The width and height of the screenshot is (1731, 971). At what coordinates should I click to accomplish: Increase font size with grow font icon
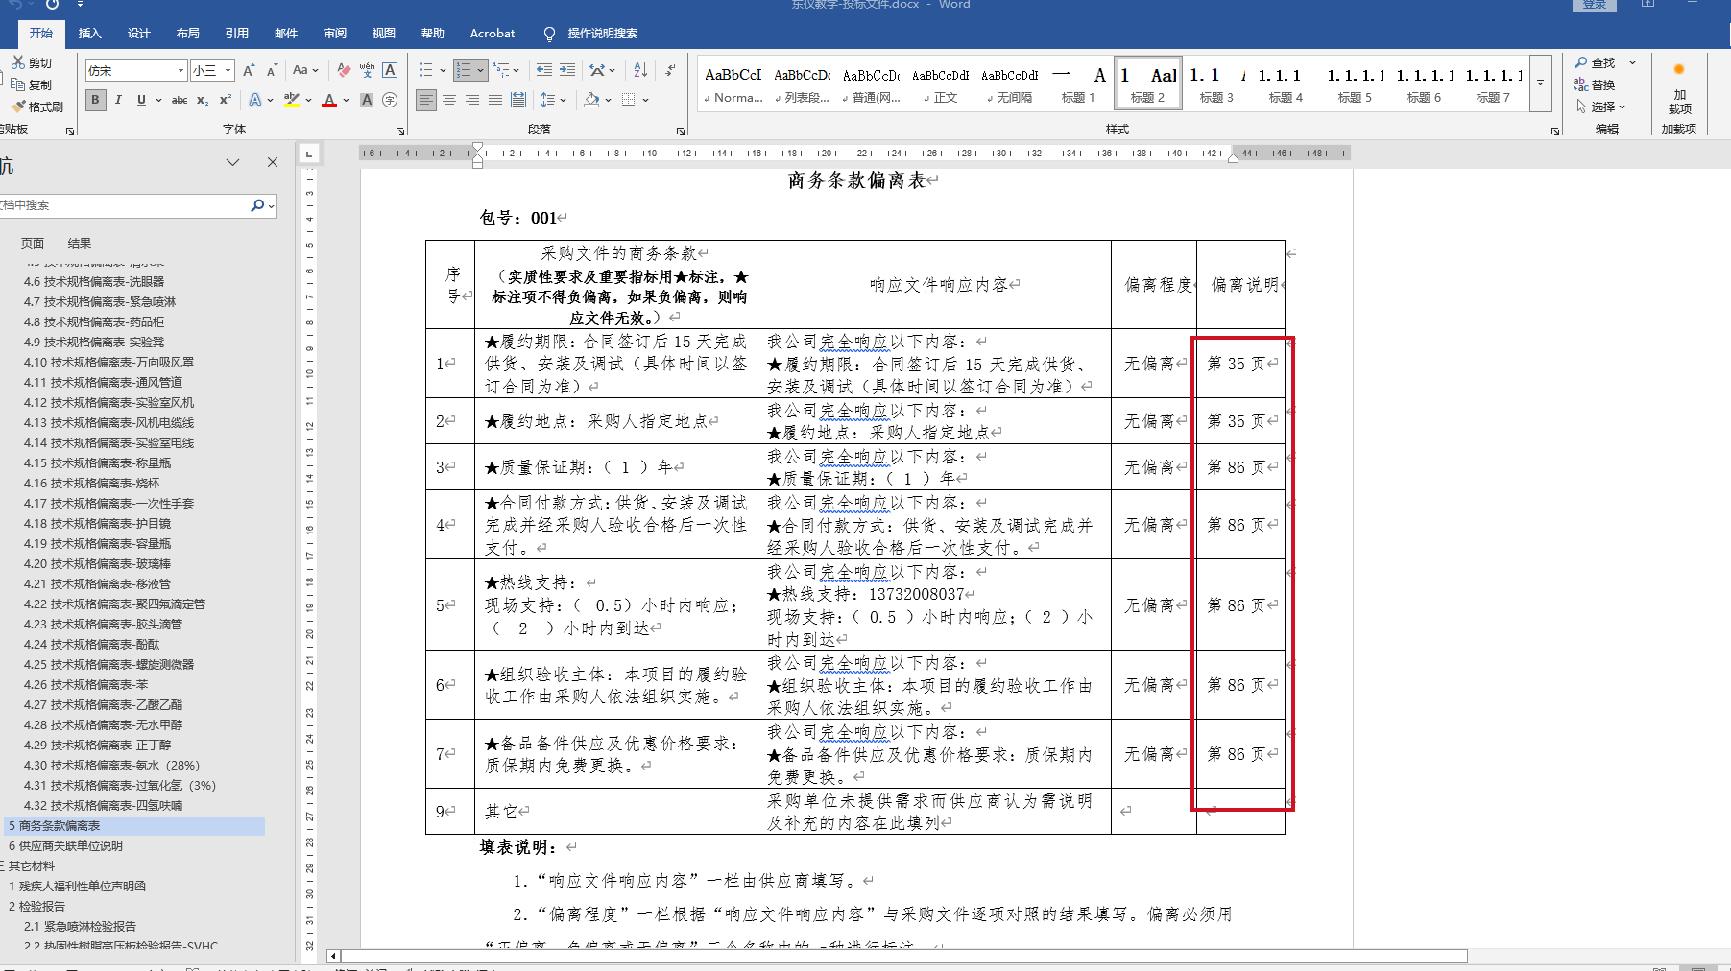click(250, 70)
